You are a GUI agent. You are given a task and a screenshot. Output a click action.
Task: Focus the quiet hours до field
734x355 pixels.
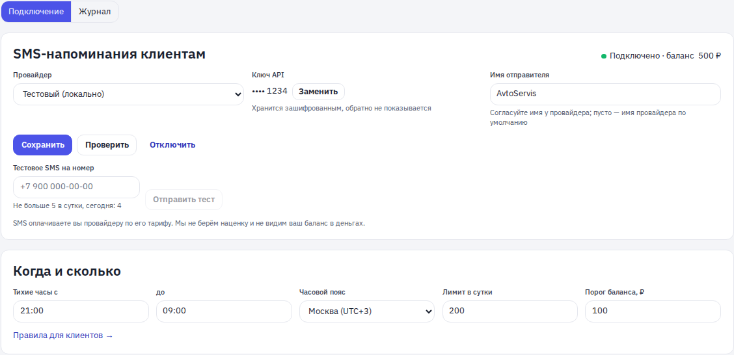pyautogui.click(x=224, y=311)
